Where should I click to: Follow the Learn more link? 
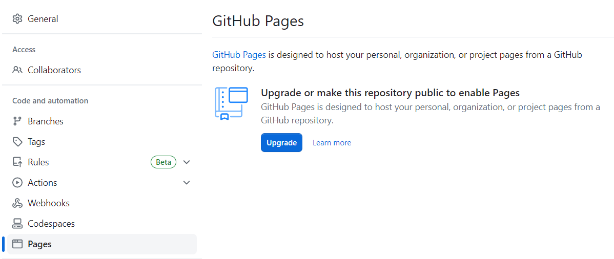[x=332, y=143]
